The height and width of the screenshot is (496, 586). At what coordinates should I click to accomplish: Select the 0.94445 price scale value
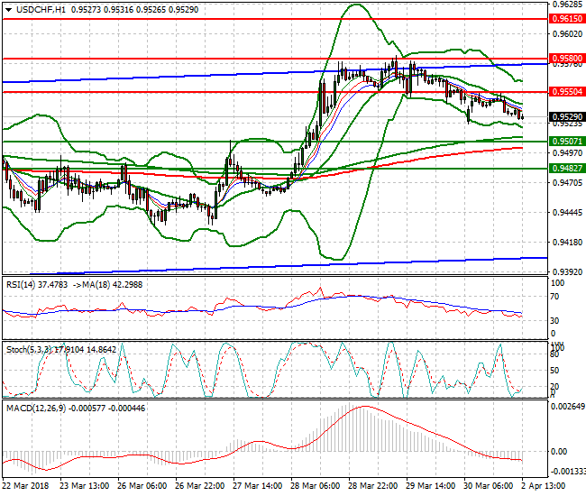coord(567,212)
